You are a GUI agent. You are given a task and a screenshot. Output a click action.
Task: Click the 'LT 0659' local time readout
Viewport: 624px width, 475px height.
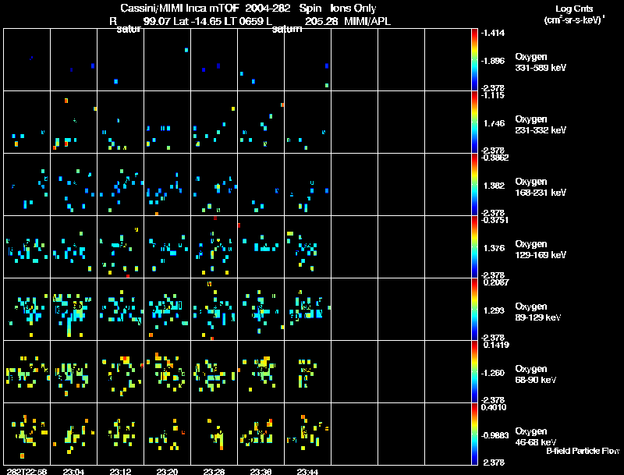click(x=243, y=22)
